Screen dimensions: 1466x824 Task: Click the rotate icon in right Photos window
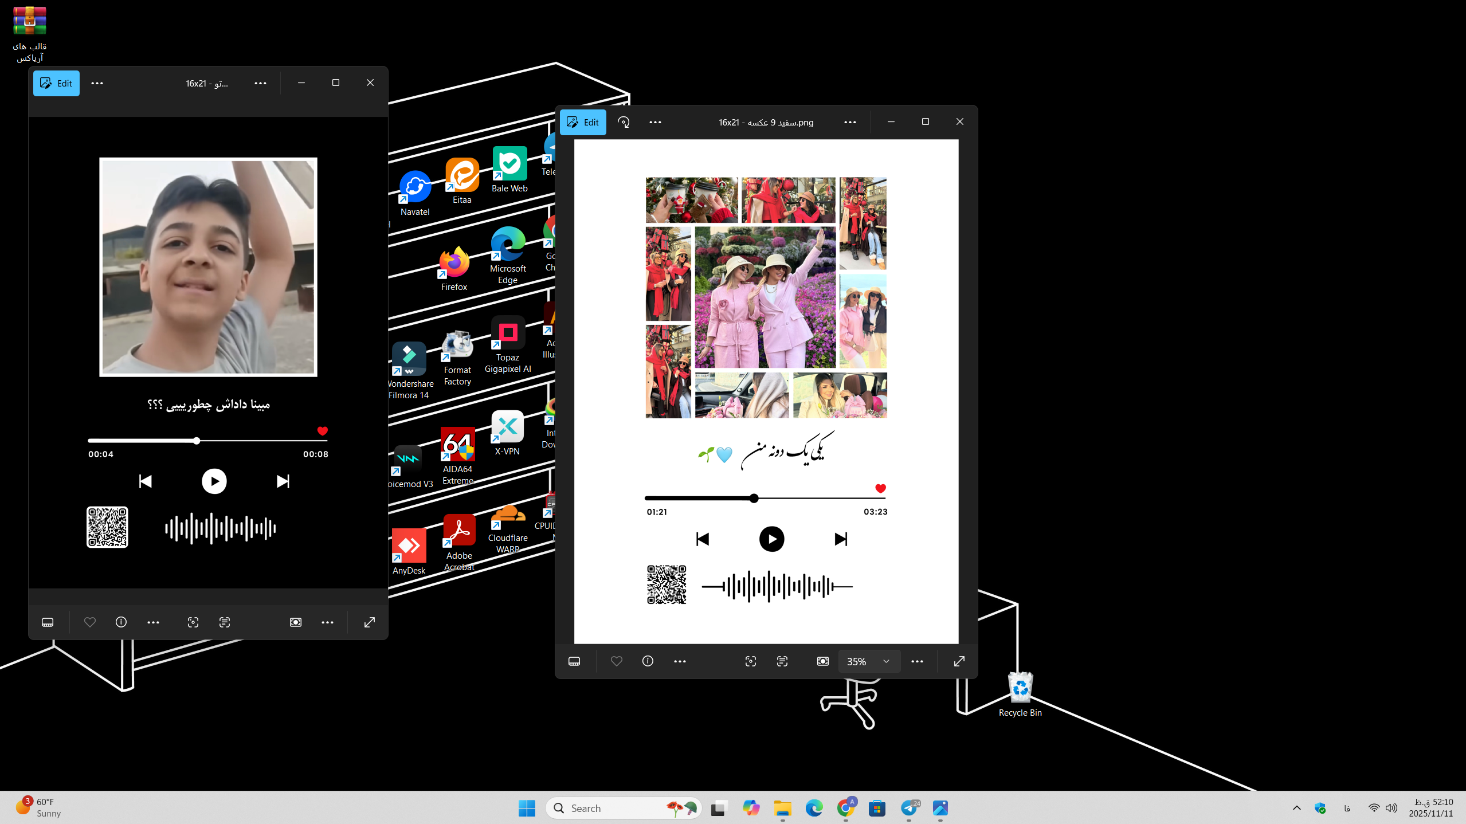(x=624, y=122)
